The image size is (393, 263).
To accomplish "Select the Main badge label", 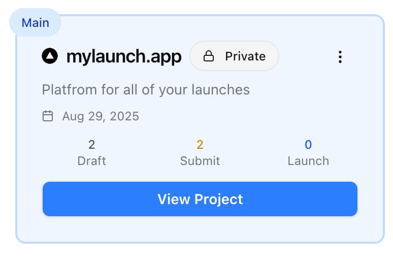I will (35, 23).
